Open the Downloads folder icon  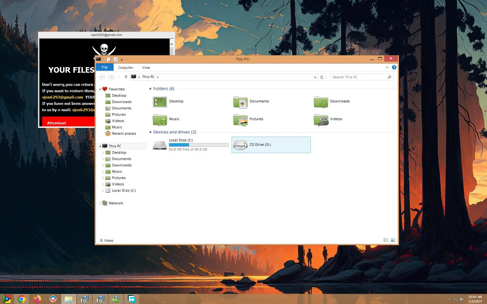coord(321,102)
